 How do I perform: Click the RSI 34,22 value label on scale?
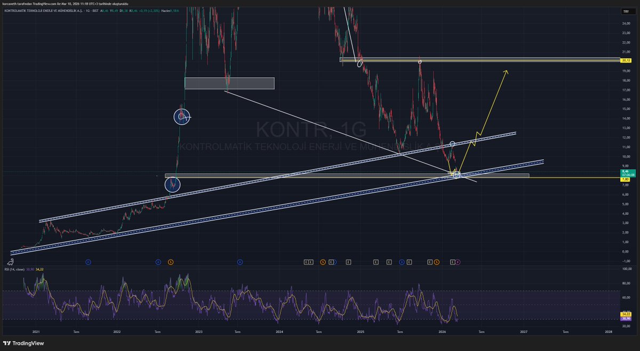(x=626, y=314)
